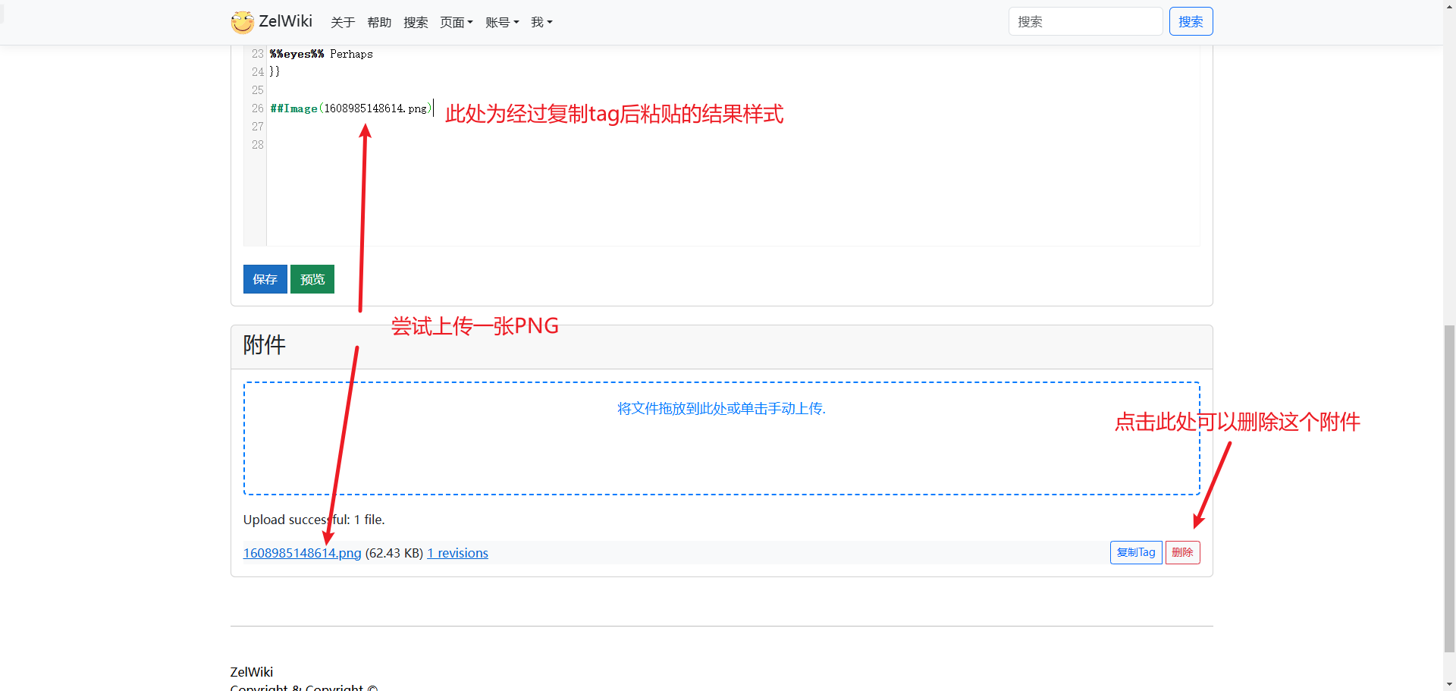The width and height of the screenshot is (1456, 691).
Task: Delete the attachment with 删除 button
Action: coord(1182,552)
